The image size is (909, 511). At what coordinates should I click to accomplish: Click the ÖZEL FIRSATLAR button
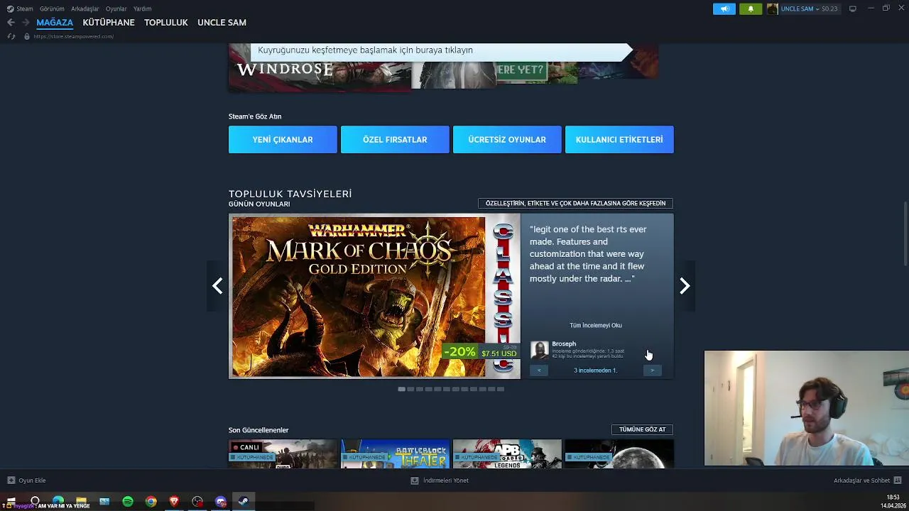(x=395, y=140)
